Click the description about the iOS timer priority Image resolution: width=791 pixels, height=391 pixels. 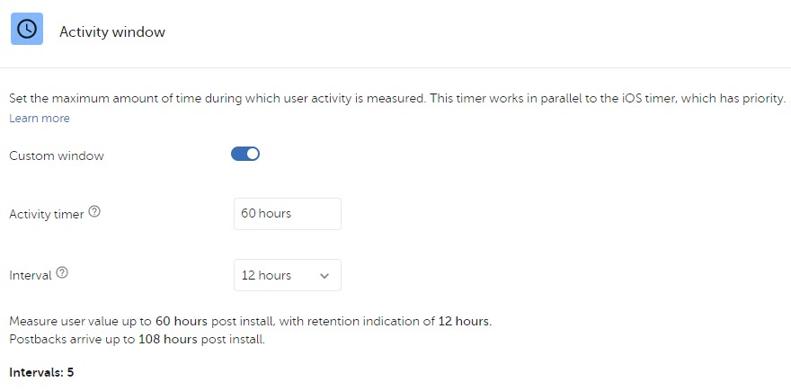(x=397, y=98)
